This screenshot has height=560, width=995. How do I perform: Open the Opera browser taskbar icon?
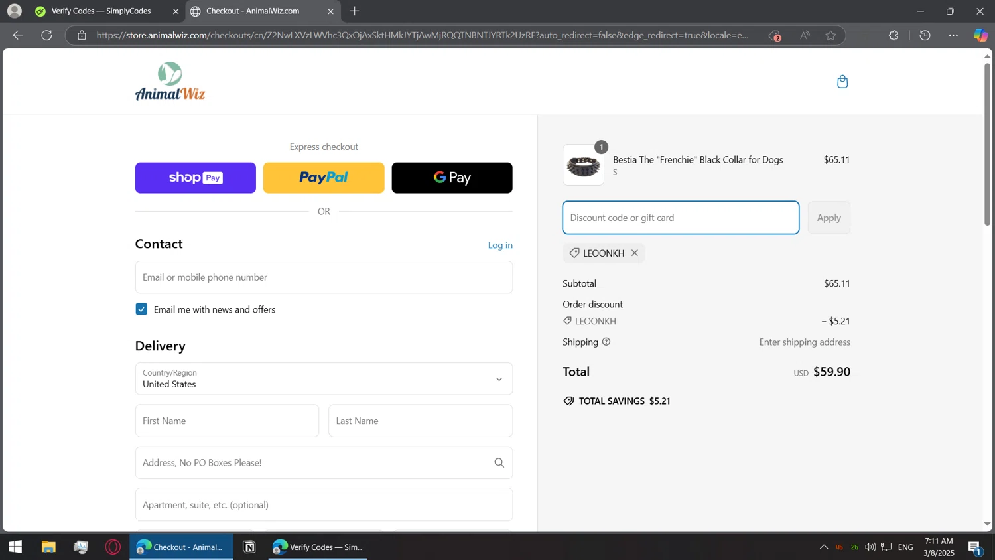(113, 547)
